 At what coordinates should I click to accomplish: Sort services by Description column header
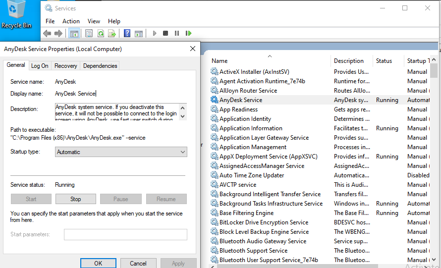352,61
